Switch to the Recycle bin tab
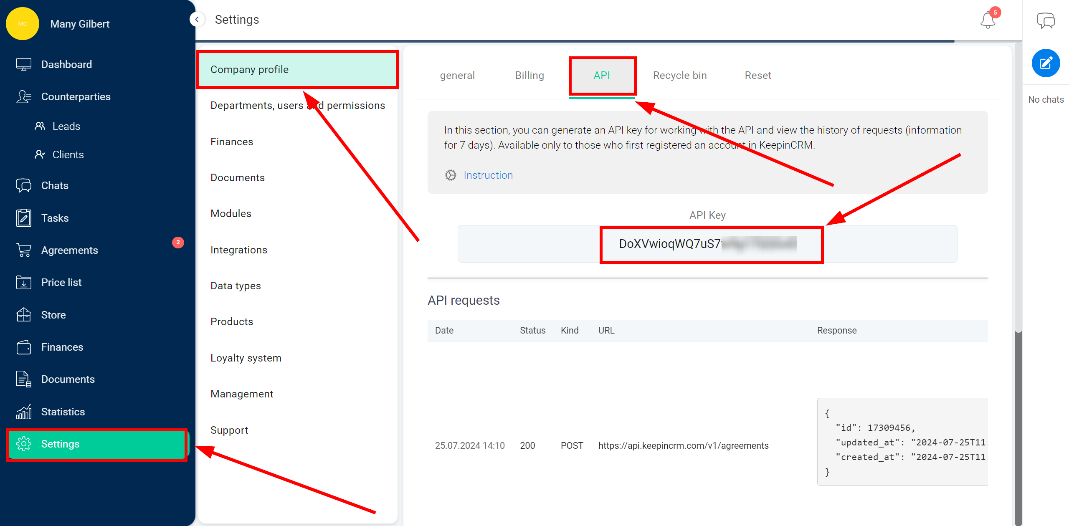The image size is (1069, 526). (x=679, y=76)
